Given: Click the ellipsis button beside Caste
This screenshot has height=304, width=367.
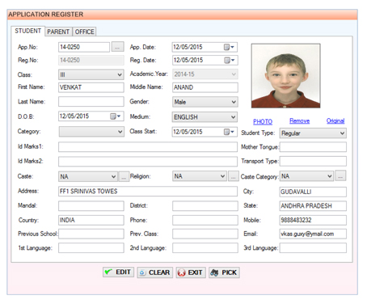Looking at the screenshot, I should tap(124, 177).
